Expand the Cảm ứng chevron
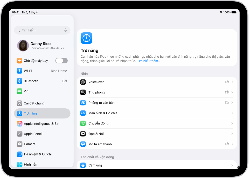 coord(232,165)
